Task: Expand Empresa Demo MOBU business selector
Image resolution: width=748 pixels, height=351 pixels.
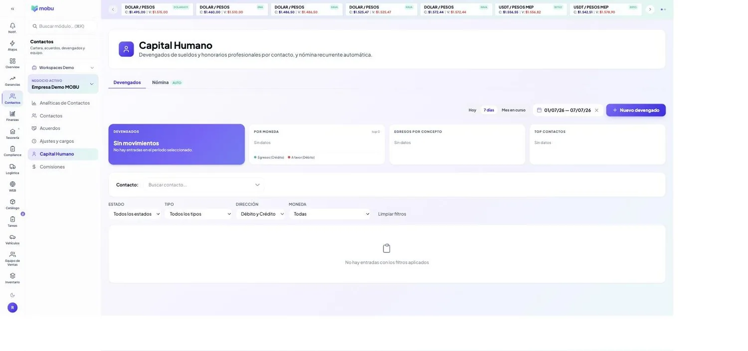Action: click(x=63, y=84)
